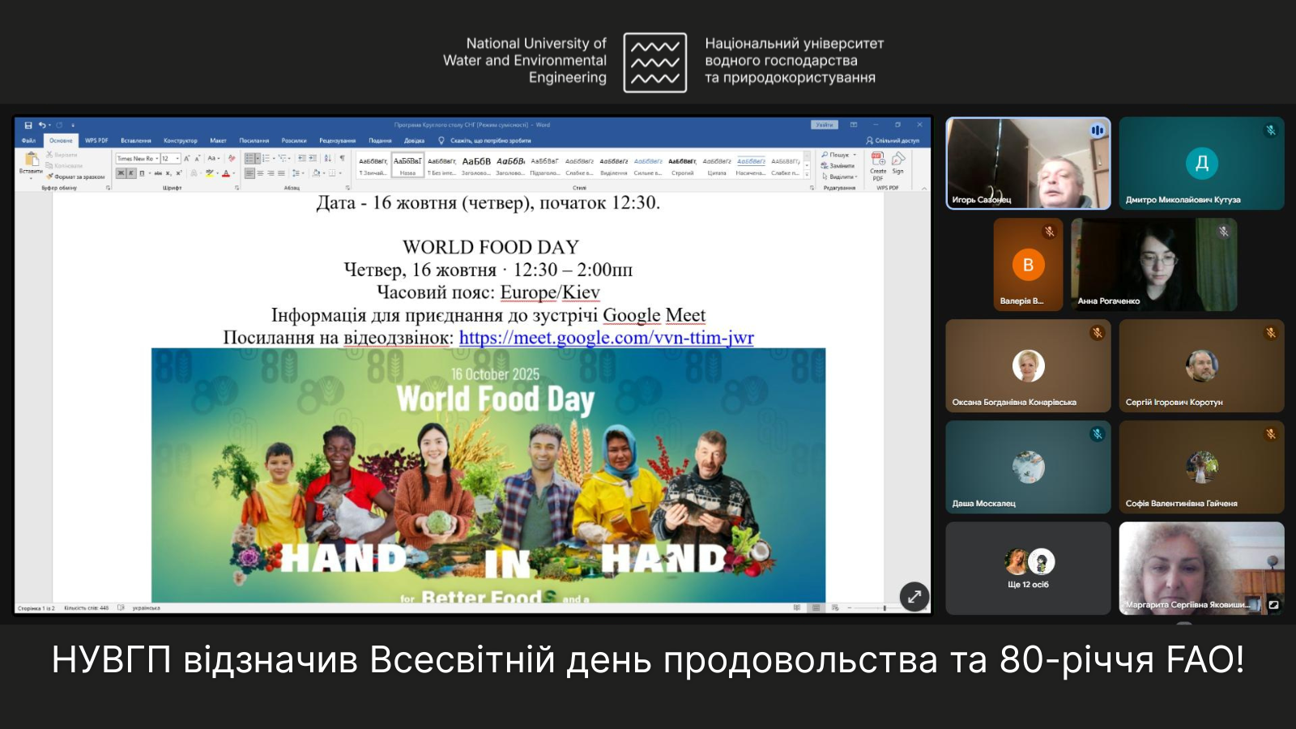
Task: Toggle the bullet list button
Action: [x=249, y=159]
